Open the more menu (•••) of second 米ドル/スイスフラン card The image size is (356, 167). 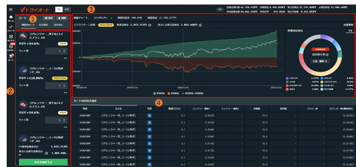pyautogui.click(x=65, y=127)
